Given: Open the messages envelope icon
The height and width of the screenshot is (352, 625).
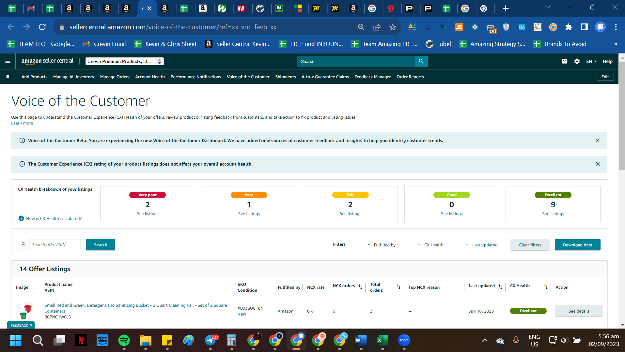Looking at the screenshot, I should (x=564, y=61).
